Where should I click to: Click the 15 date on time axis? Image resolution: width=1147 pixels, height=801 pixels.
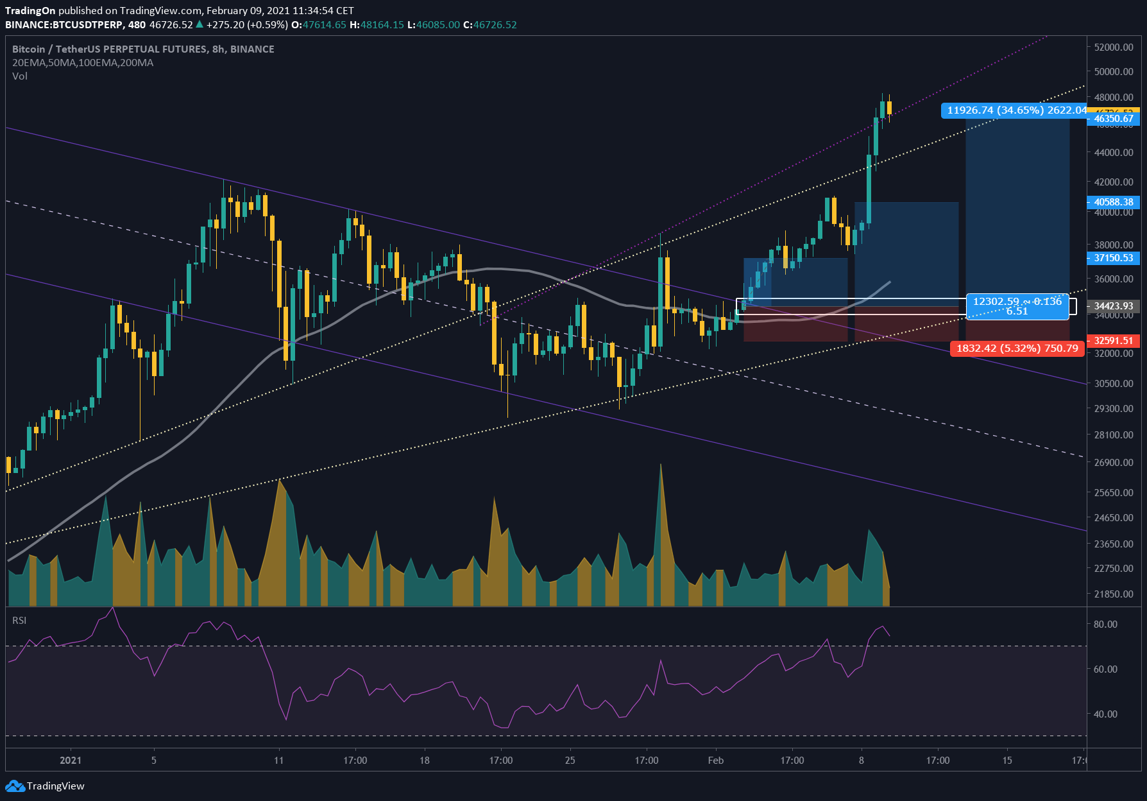(1007, 761)
